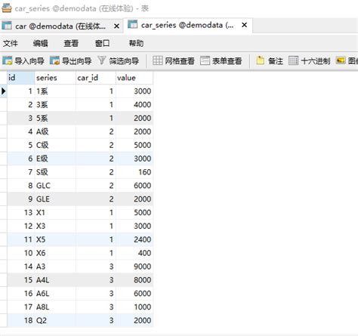Select the series cell 'Q2'

coord(55,320)
